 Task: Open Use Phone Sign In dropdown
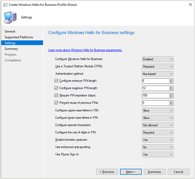[x=158, y=155]
